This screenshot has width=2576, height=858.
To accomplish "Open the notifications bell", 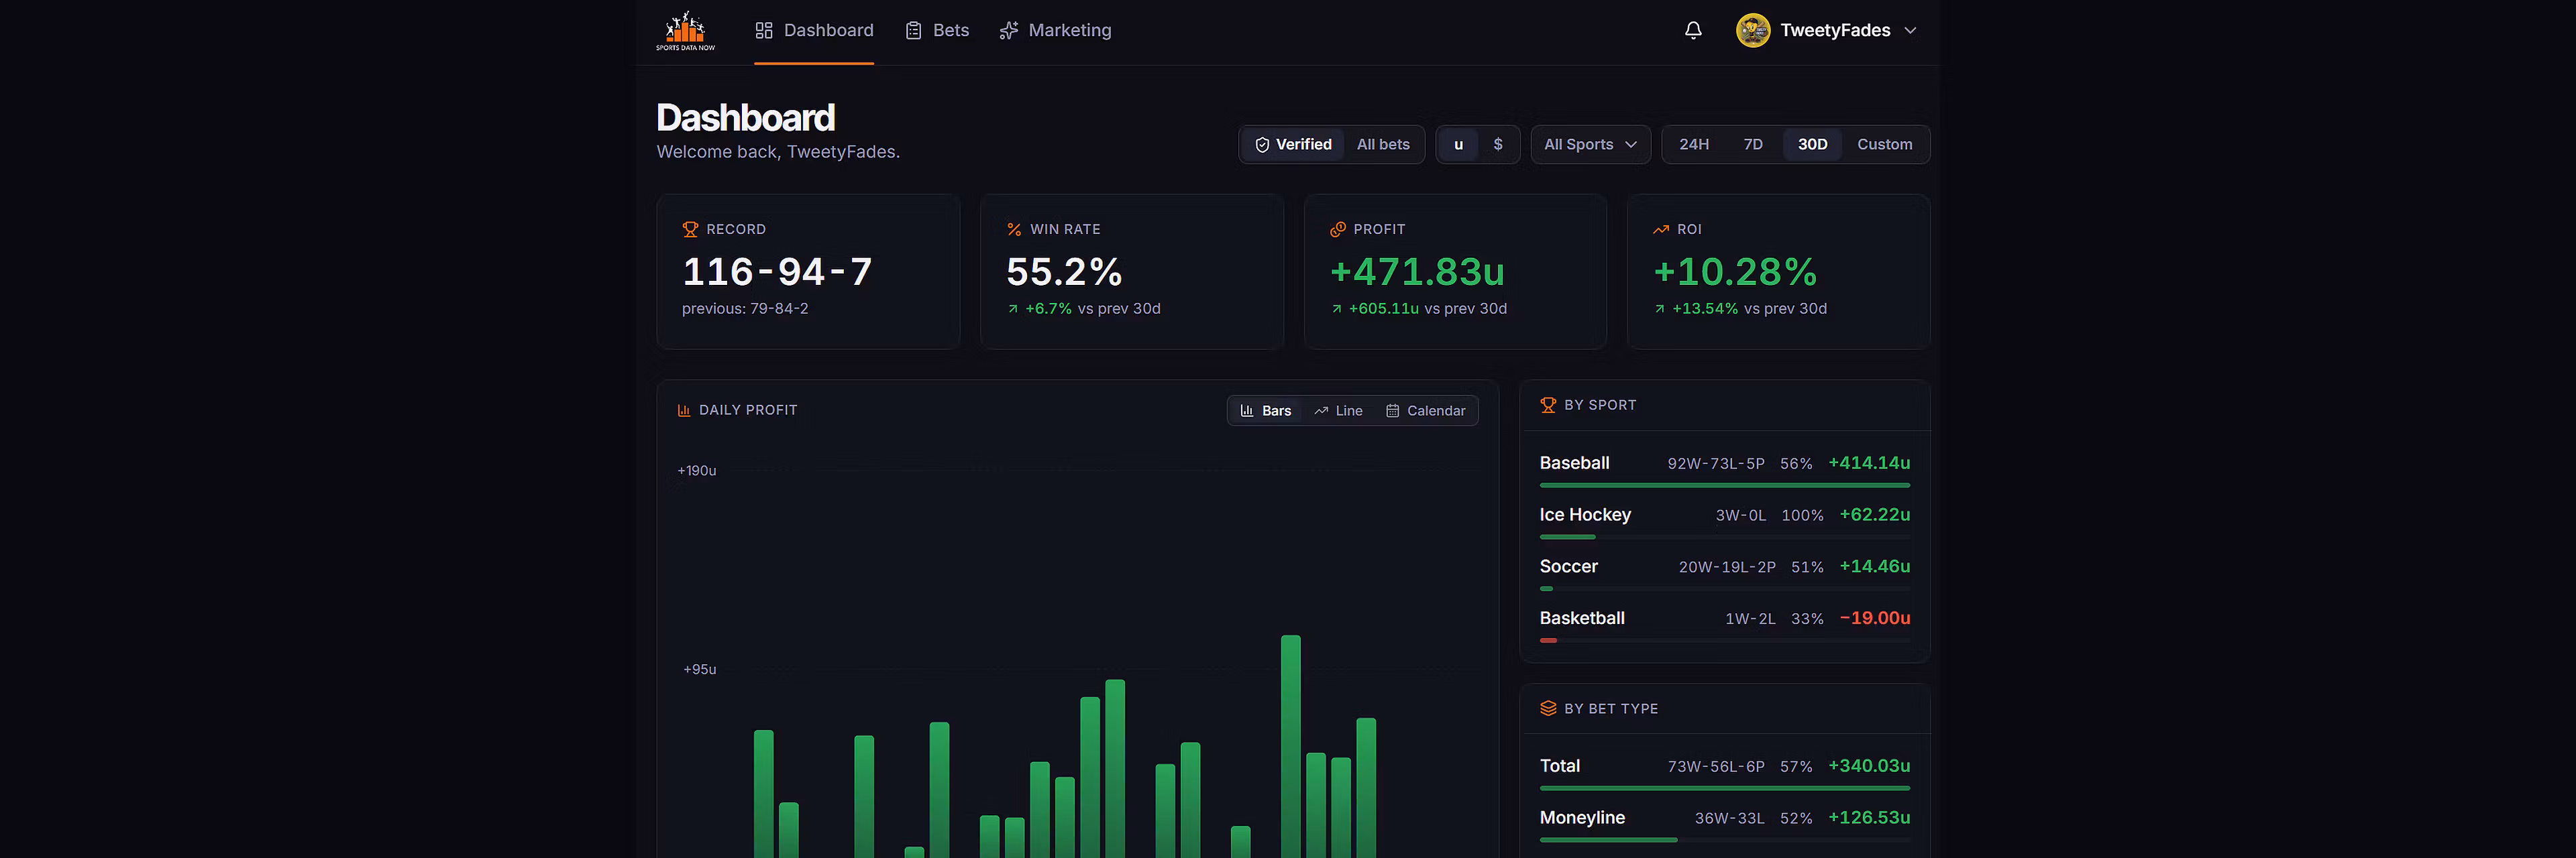I will [x=1693, y=31].
